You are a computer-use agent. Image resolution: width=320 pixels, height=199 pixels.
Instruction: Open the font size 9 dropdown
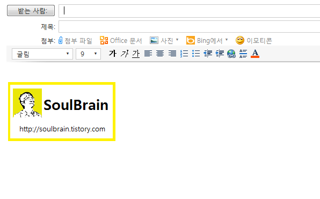pos(89,54)
